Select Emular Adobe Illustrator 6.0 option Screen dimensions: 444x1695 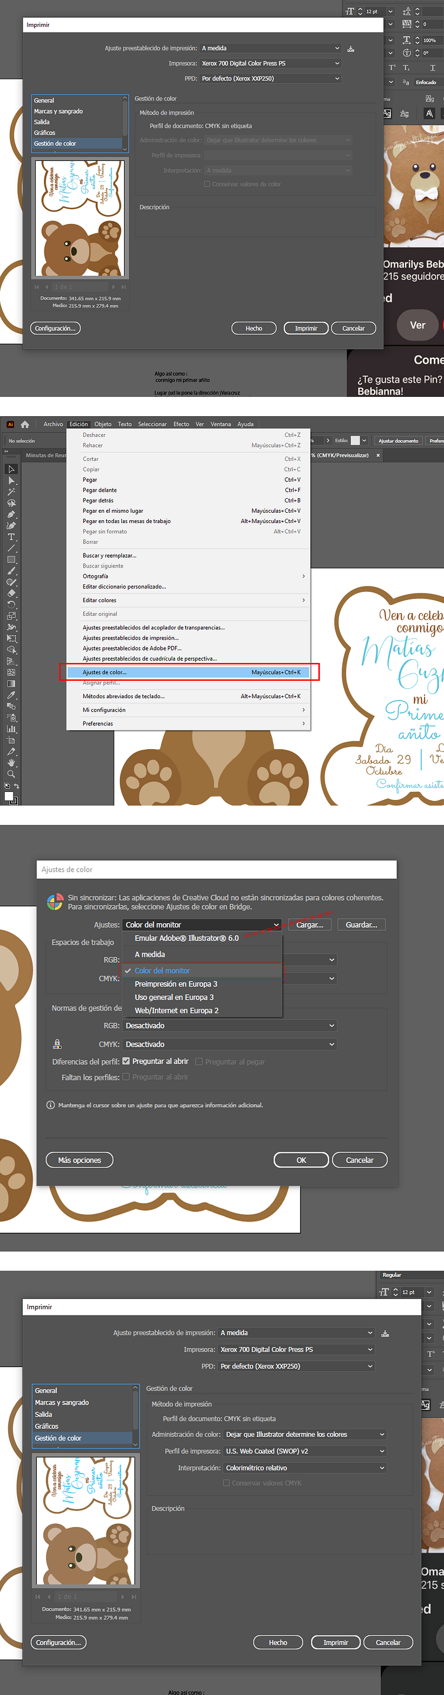(186, 938)
